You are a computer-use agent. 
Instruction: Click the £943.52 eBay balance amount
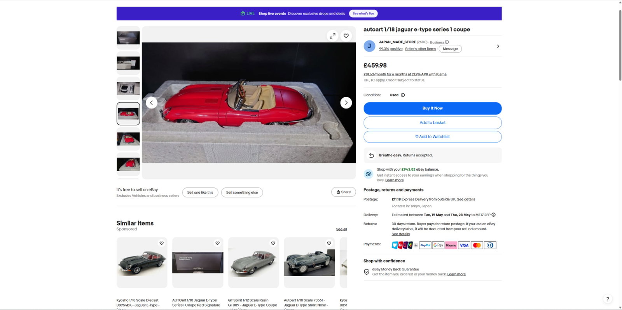(408, 170)
